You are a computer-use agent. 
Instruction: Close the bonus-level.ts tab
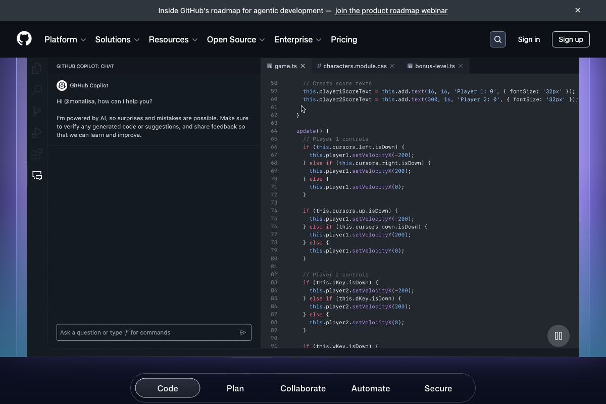[x=461, y=66]
